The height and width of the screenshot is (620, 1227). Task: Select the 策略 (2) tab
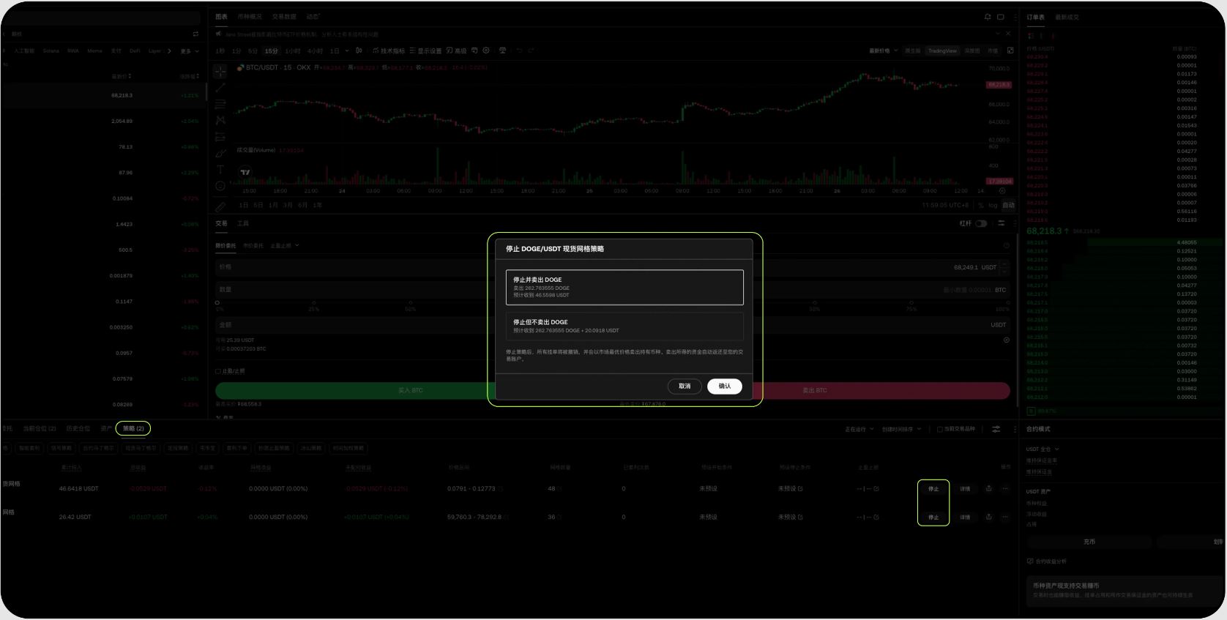point(133,429)
